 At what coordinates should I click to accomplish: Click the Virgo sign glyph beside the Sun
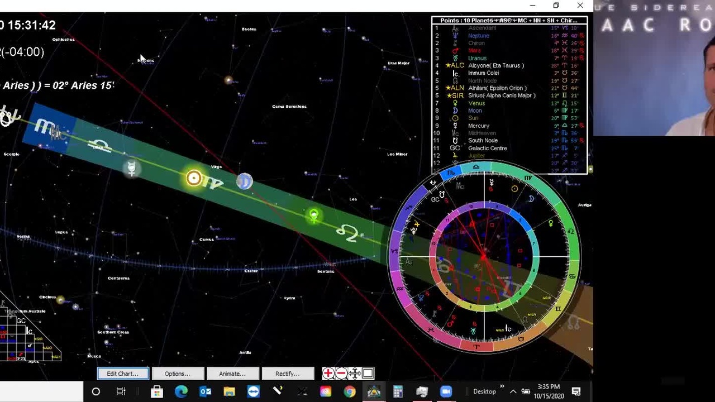pyautogui.click(x=213, y=183)
